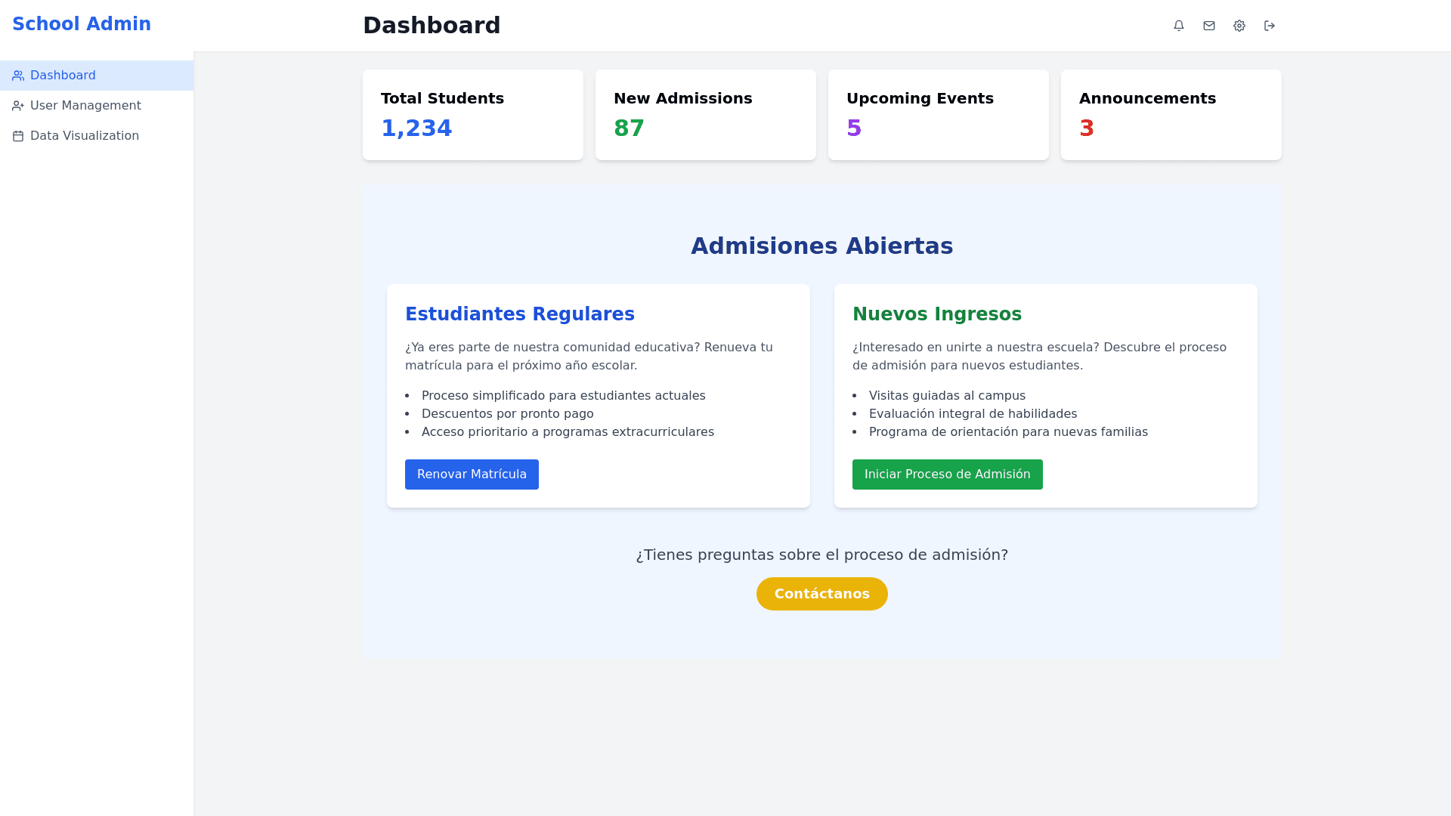Open the mail envelope icon
1451x816 pixels.
[1209, 26]
